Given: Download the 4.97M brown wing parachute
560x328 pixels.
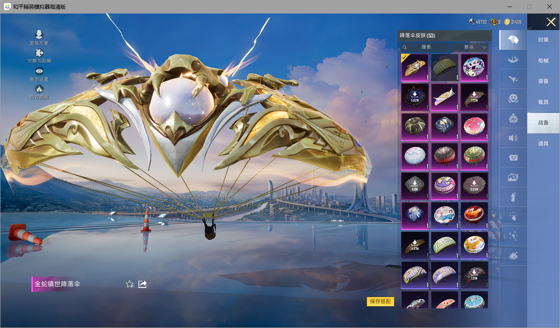Looking at the screenshot, I should [x=415, y=245].
